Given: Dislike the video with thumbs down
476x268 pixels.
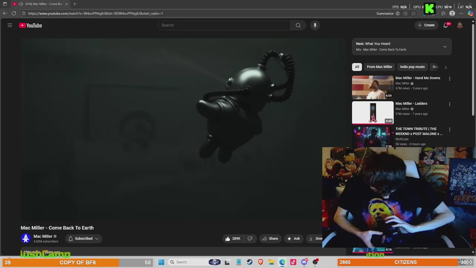Looking at the screenshot, I should coord(250,239).
